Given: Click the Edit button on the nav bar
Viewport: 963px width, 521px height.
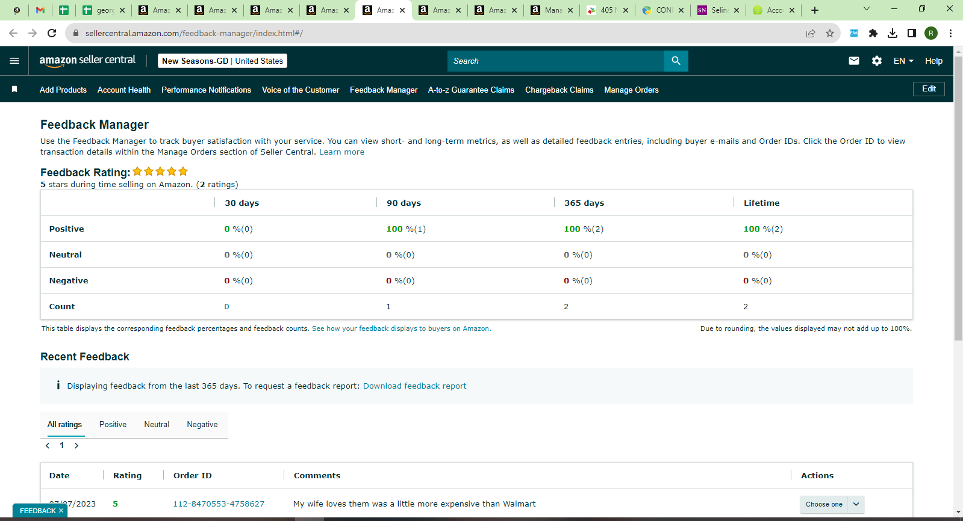Looking at the screenshot, I should 929,89.
